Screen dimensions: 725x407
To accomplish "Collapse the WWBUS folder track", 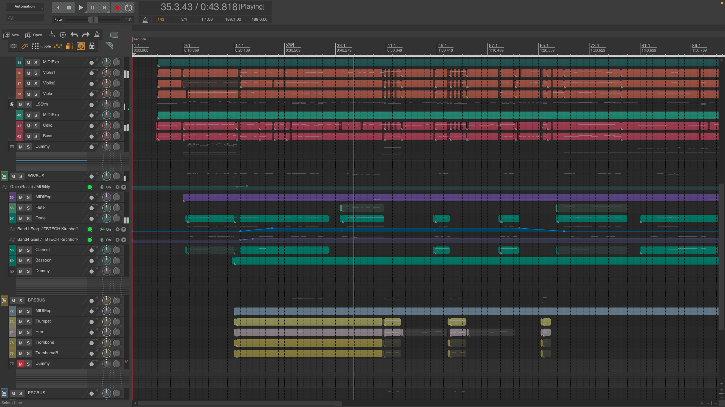I will (5, 176).
